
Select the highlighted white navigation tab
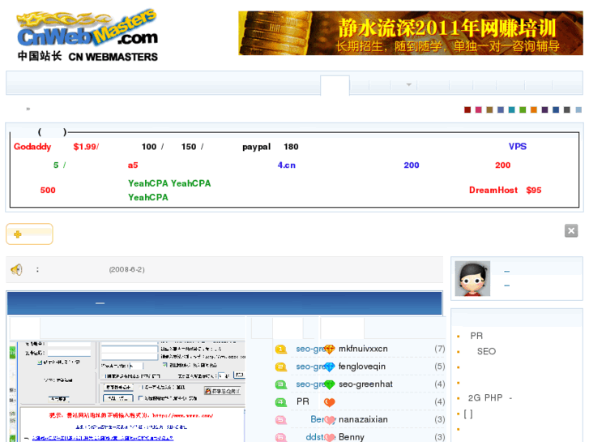[x=335, y=85]
